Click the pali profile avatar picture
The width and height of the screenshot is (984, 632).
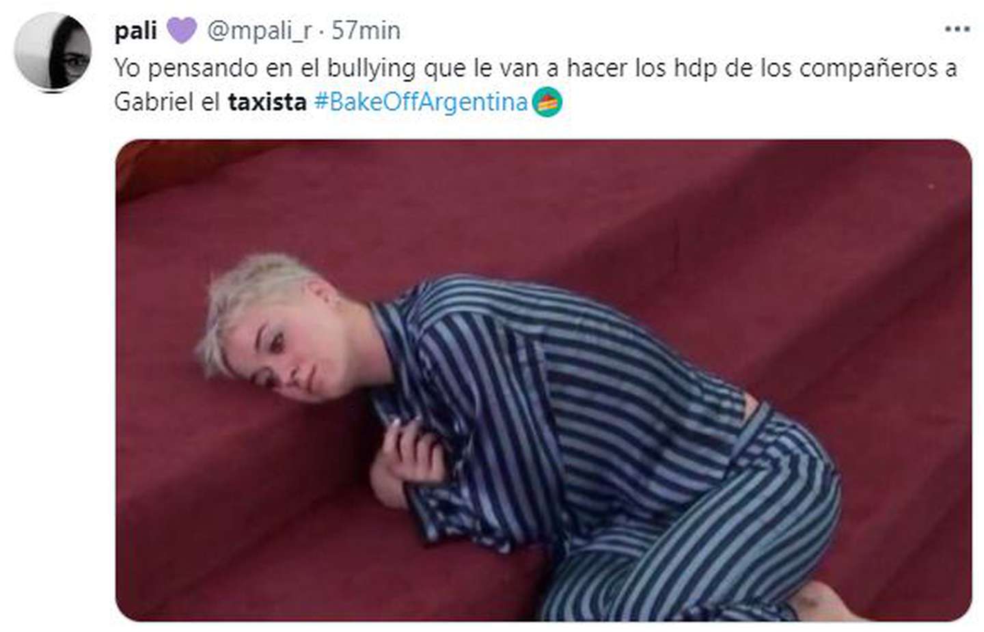[53, 51]
